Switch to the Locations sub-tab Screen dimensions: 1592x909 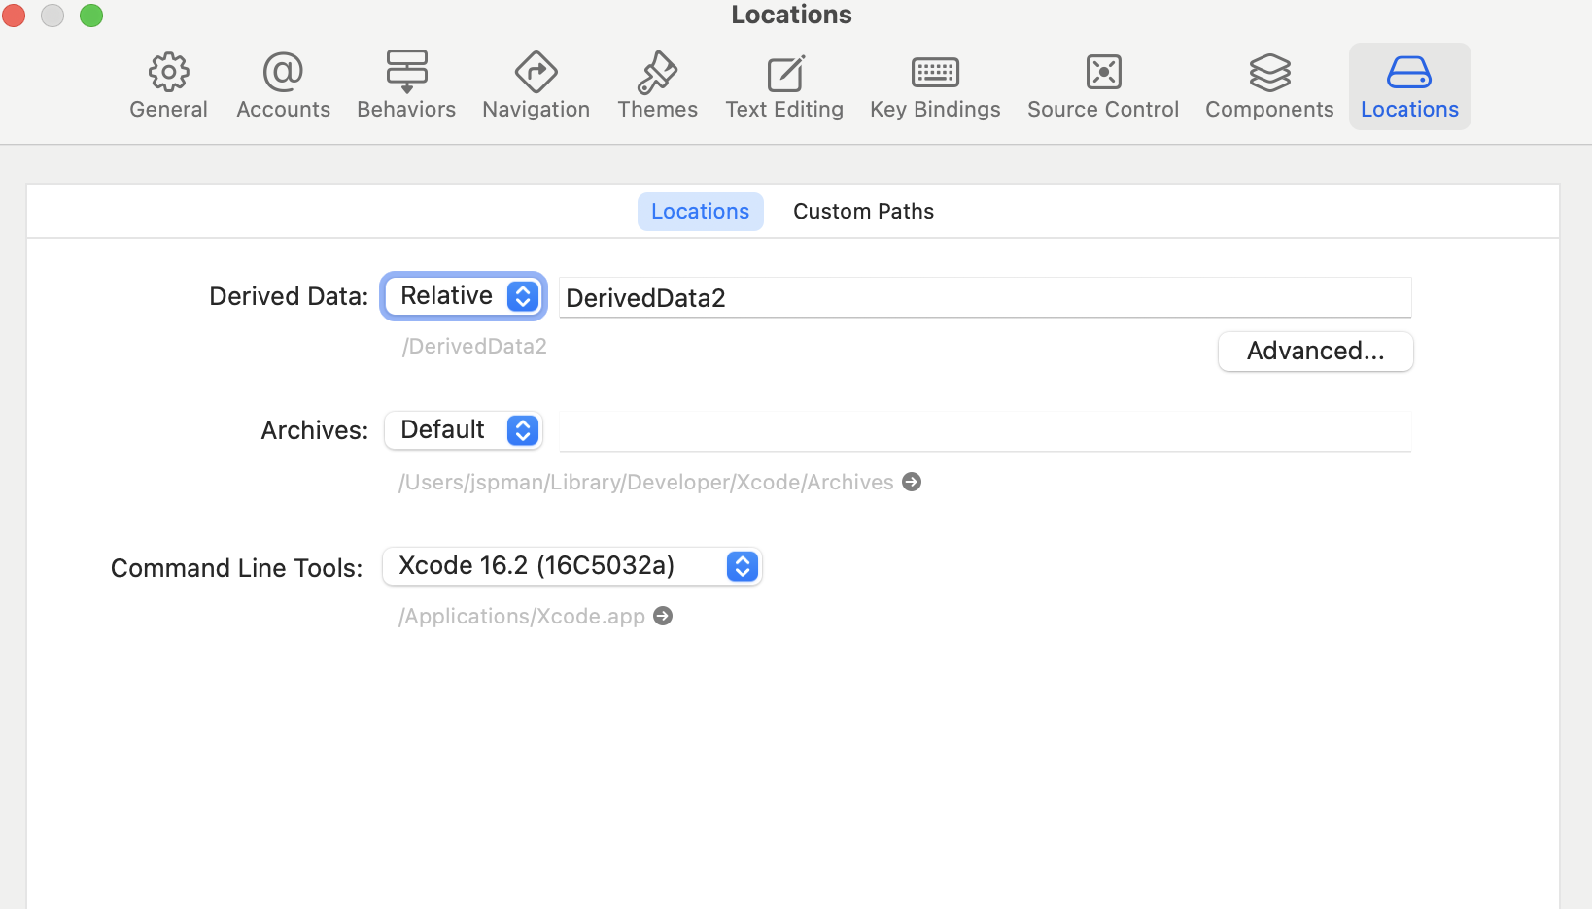[x=700, y=212]
